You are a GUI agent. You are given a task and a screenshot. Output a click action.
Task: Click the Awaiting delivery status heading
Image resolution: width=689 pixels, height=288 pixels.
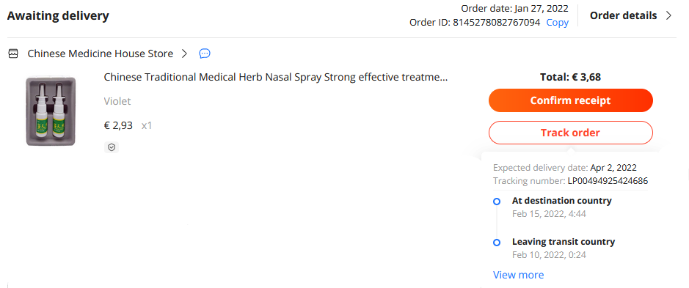point(58,16)
